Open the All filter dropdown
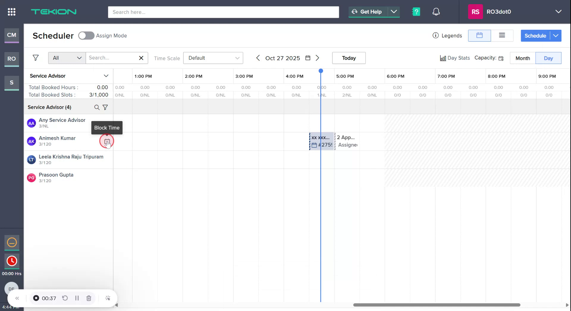 click(66, 58)
